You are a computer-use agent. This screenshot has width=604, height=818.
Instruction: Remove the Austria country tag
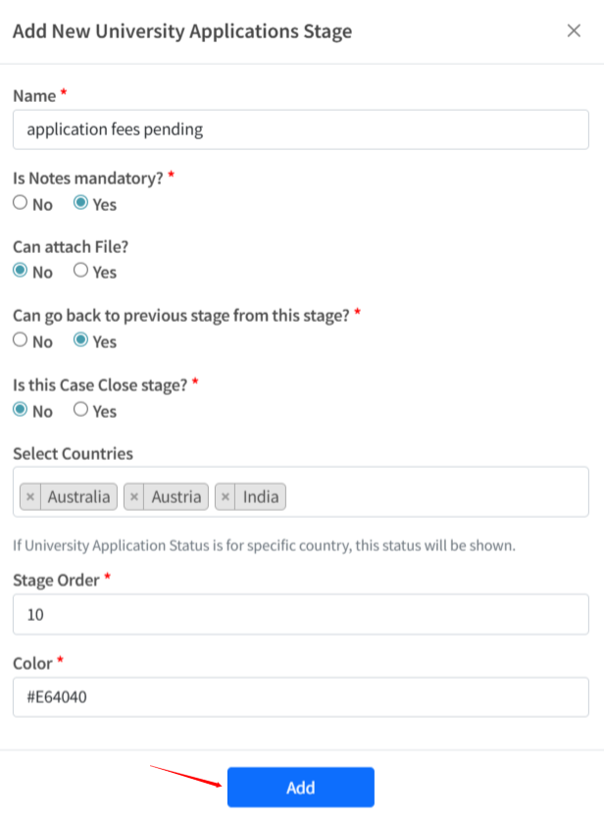point(134,497)
